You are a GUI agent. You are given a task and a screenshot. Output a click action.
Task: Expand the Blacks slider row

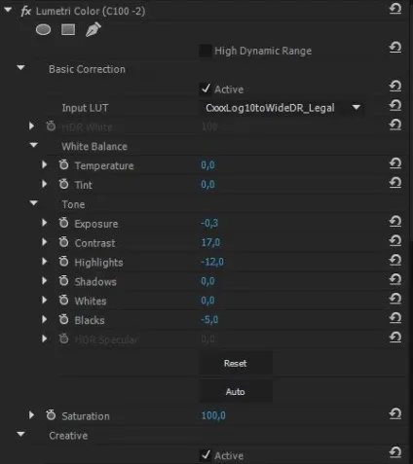click(x=44, y=319)
